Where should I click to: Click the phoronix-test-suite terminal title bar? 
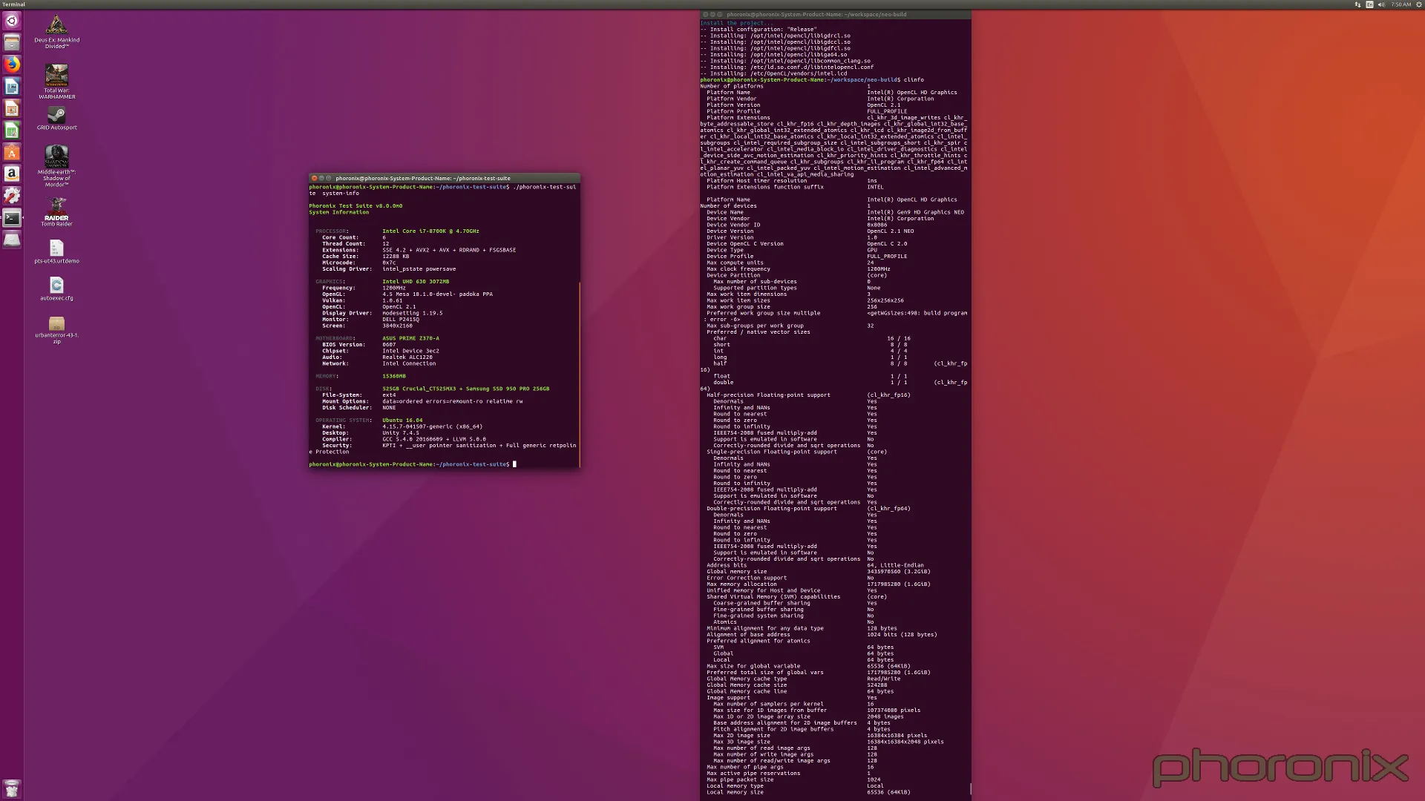click(445, 178)
